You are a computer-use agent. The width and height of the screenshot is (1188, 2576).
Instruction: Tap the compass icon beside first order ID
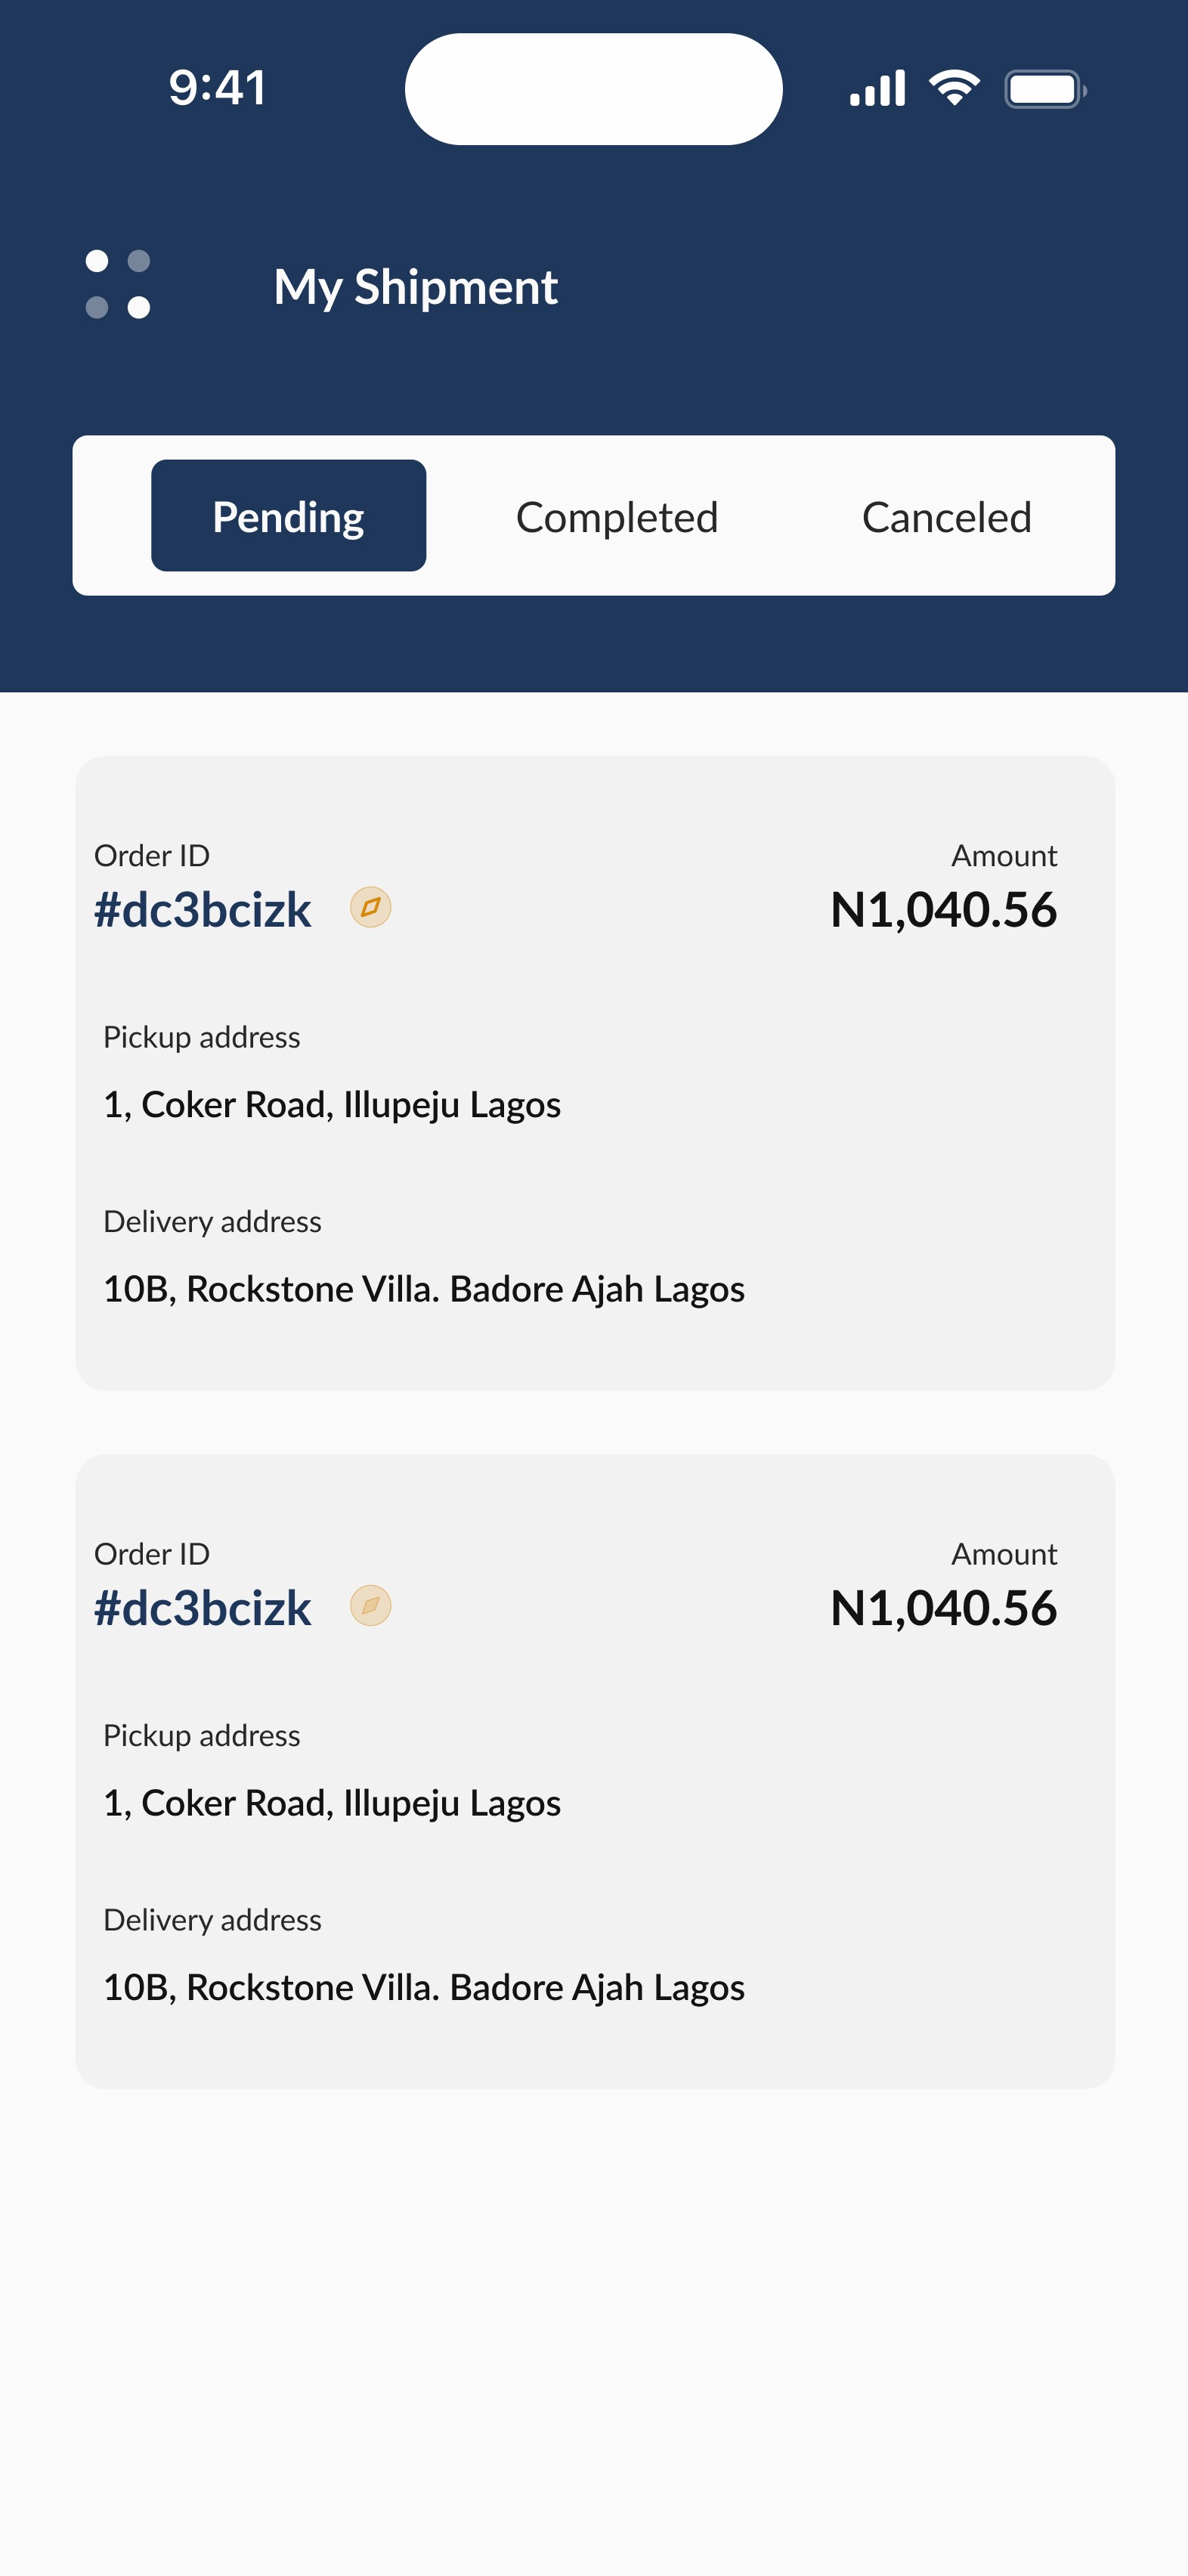click(370, 907)
